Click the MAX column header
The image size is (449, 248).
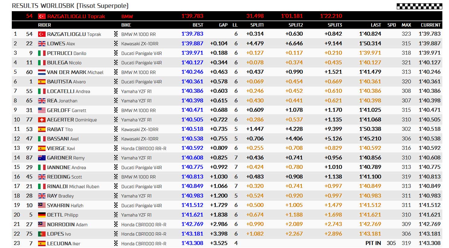pyautogui.click(x=406, y=25)
